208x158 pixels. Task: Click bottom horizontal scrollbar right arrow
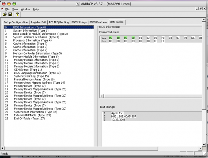[200, 148]
